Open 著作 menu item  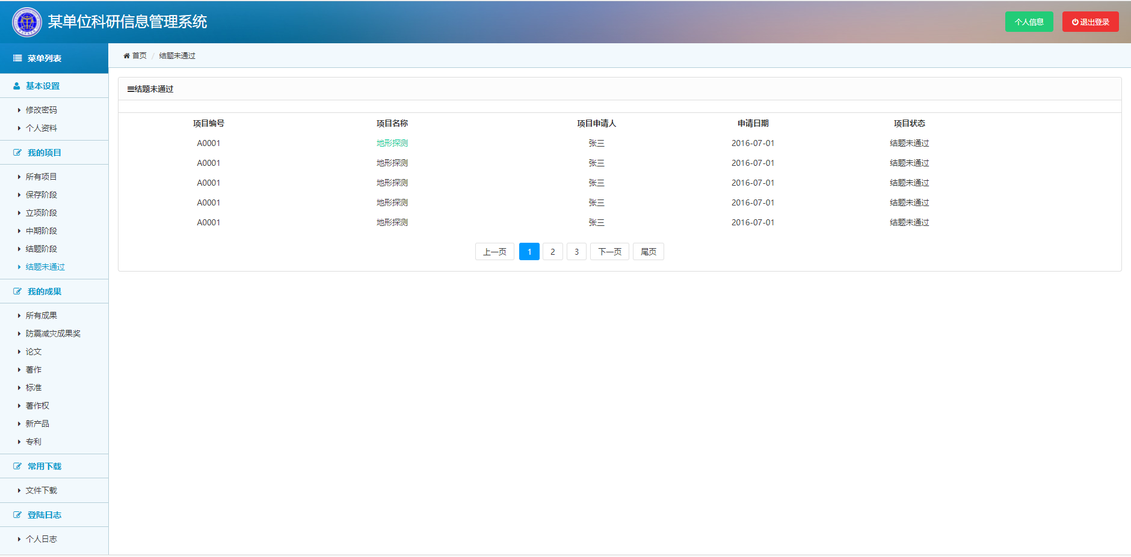pyautogui.click(x=34, y=370)
